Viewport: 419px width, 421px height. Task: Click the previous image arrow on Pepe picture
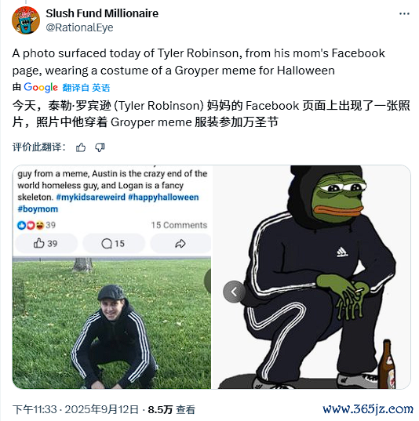[234, 292]
